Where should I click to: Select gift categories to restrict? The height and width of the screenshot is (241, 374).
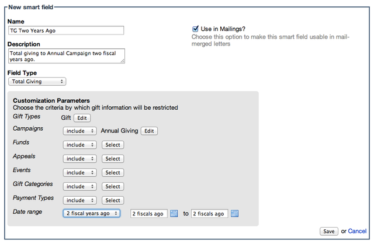point(113,187)
